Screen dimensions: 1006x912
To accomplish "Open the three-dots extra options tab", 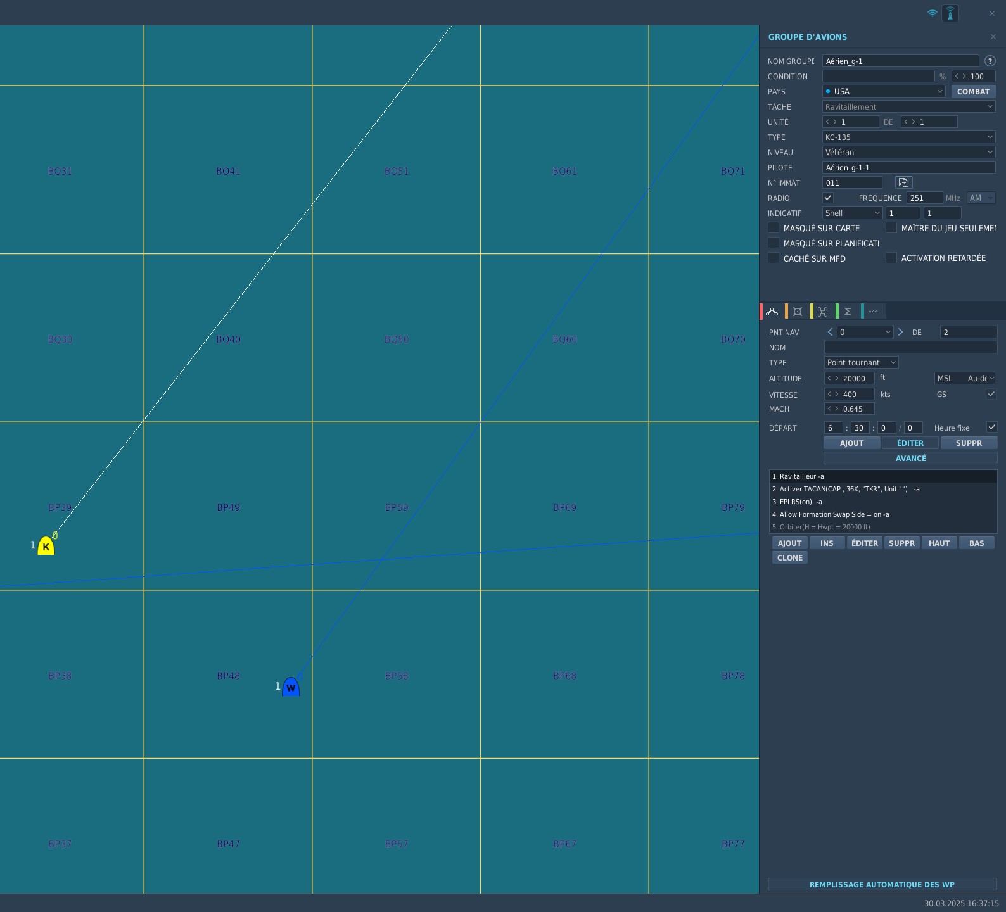I will (x=873, y=311).
